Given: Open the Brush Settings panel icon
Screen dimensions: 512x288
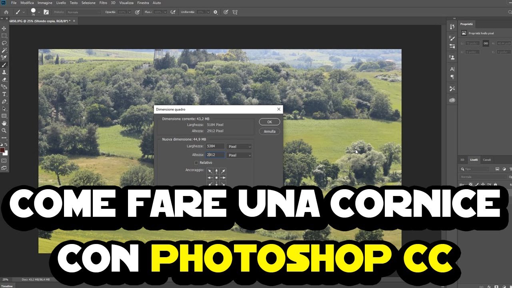Looking at the screenshot, I should pyautogui.click(x=452, y=46).
